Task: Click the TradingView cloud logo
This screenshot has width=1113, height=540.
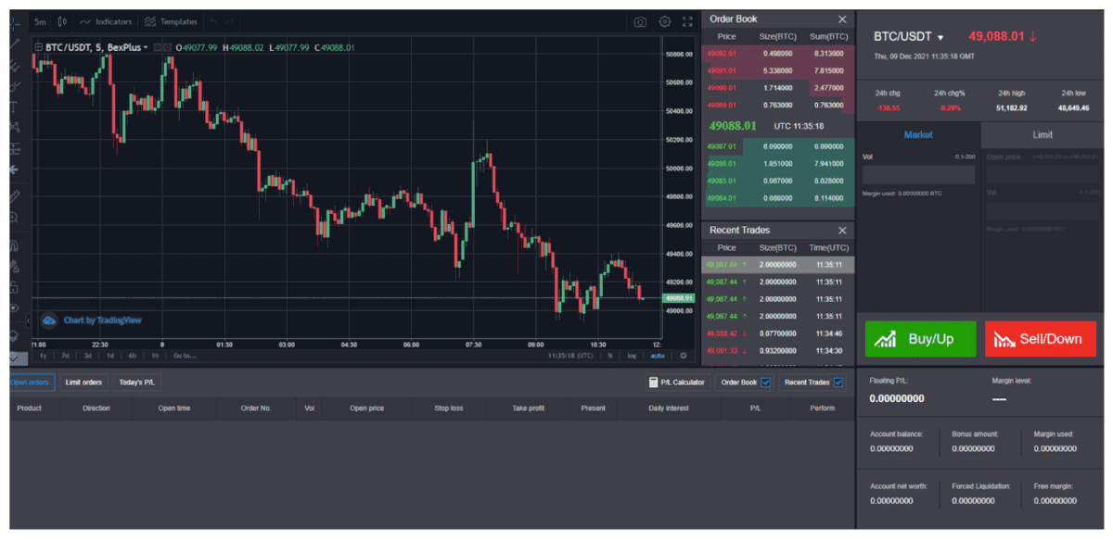Action: [48, 320]
